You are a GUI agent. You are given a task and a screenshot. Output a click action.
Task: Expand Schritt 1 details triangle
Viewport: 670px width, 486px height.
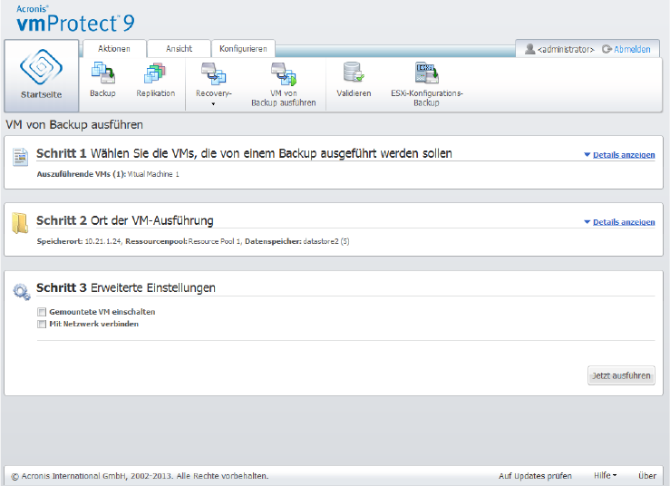pos(587,155)
